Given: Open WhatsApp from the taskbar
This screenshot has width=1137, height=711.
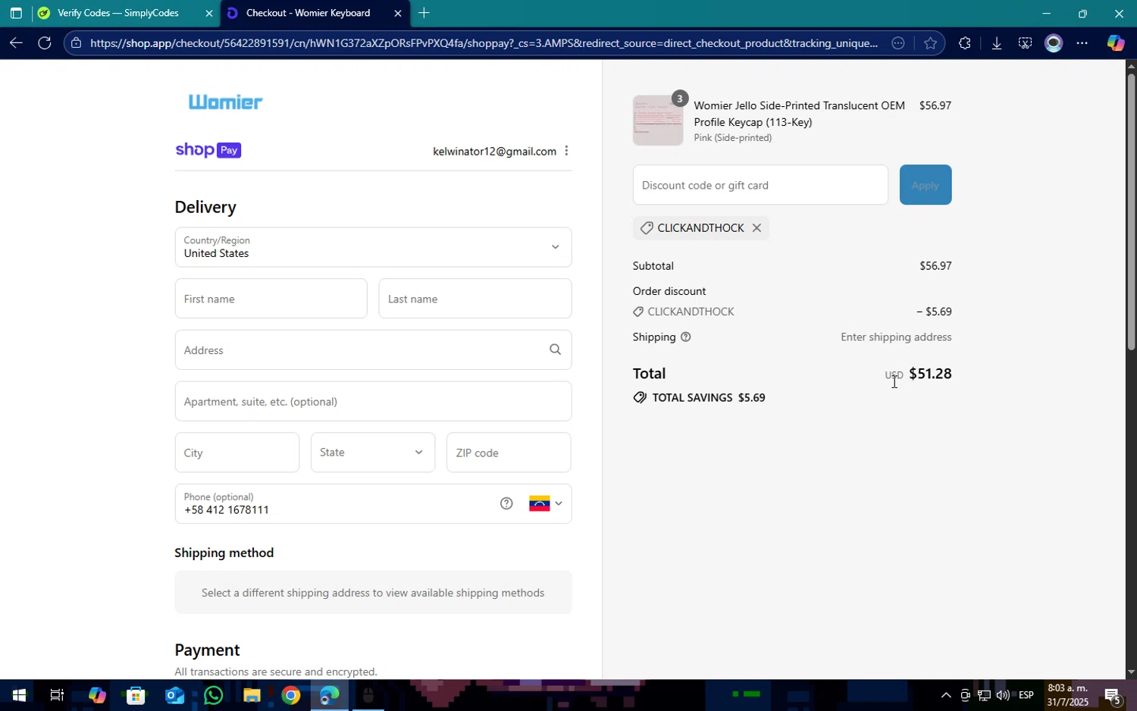Looking at the screenshot, I should pos(213,695).
